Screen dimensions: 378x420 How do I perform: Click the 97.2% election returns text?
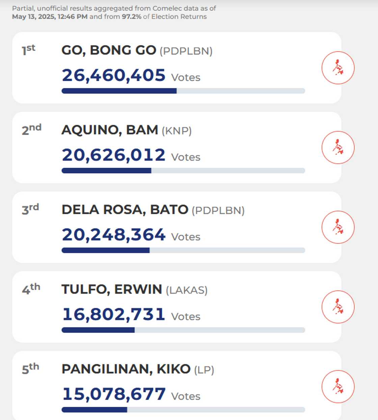[131, 17]
